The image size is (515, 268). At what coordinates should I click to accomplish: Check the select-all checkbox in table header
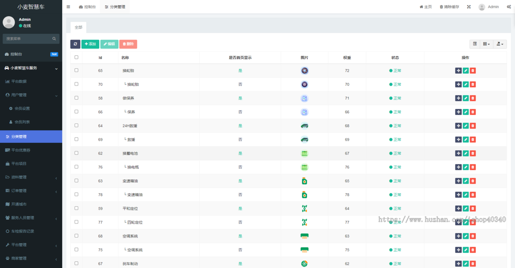(x=76, y=57)
